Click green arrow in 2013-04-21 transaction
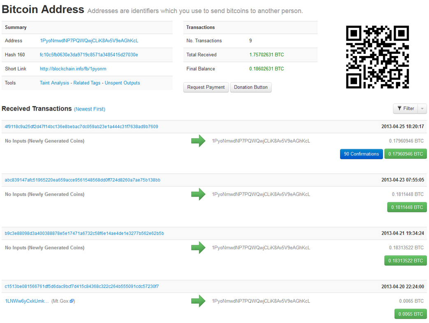 coord(198,248)
